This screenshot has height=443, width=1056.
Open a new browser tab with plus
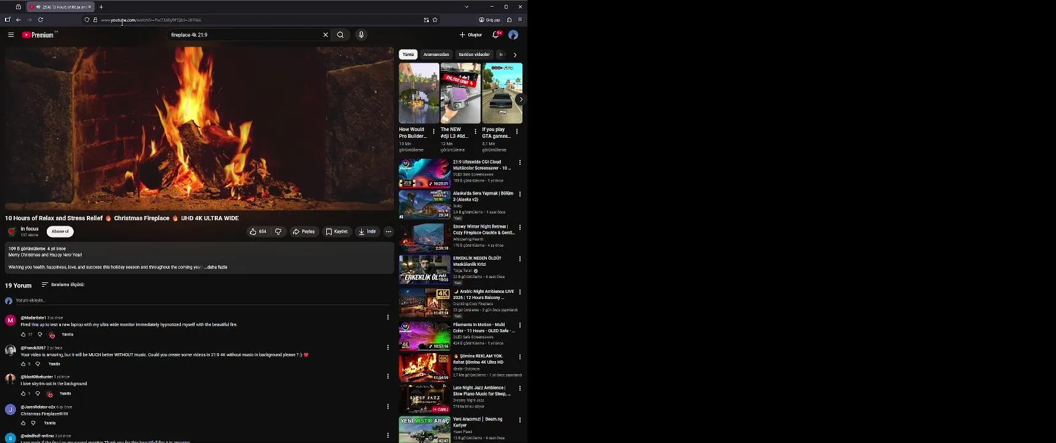(x=101, y=7)
